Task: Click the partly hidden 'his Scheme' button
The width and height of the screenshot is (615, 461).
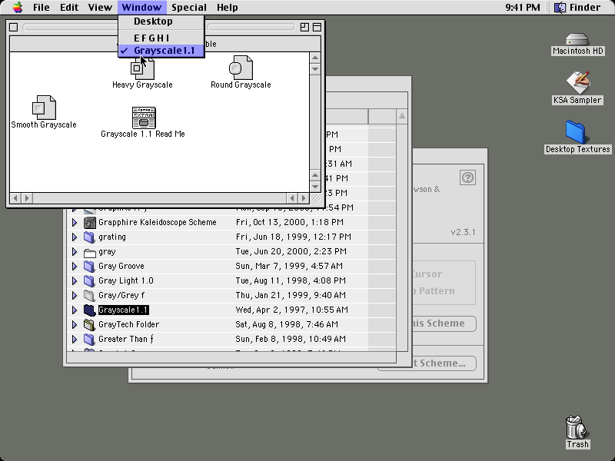Action: (x=444, y=323)
